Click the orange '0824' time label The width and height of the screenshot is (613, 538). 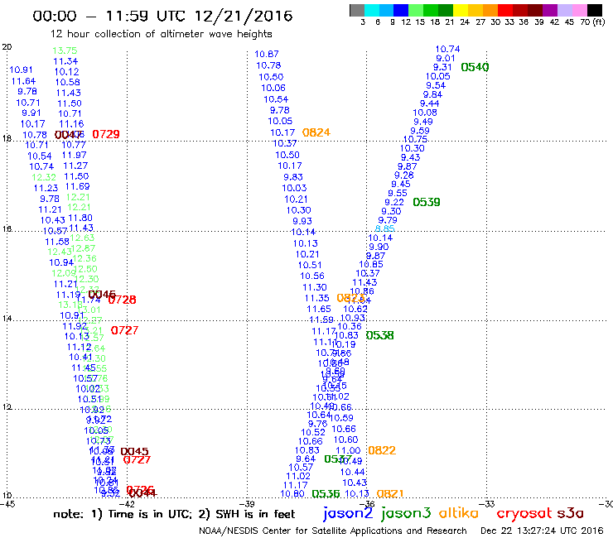click(x=316, y=132)
